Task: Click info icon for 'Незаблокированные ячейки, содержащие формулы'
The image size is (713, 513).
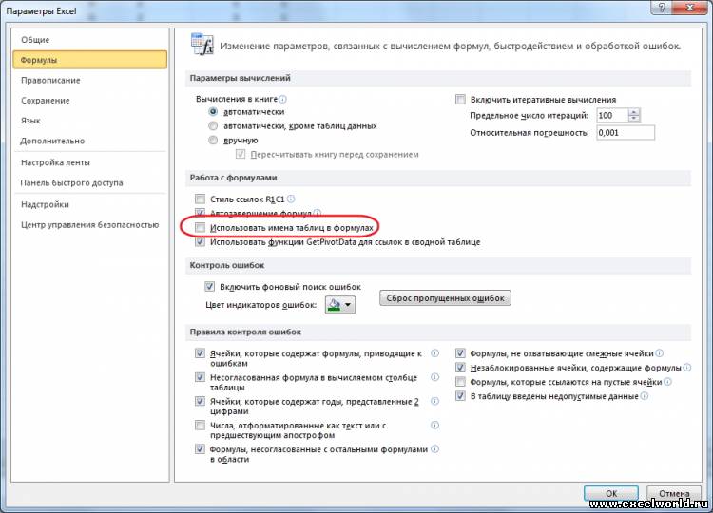Action: point(687,368)
